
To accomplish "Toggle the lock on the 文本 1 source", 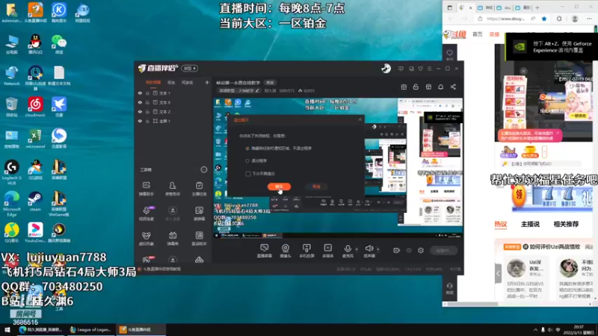I will click(x=147, y=93).
